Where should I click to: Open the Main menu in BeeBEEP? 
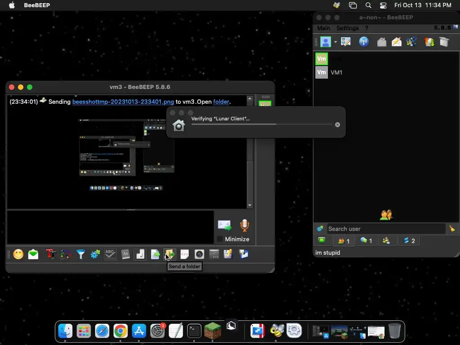[x=323, y=28]
